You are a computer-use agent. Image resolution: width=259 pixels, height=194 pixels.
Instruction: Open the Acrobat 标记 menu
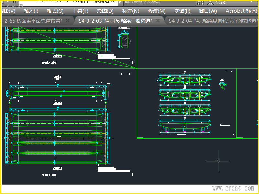pos(242,11)
